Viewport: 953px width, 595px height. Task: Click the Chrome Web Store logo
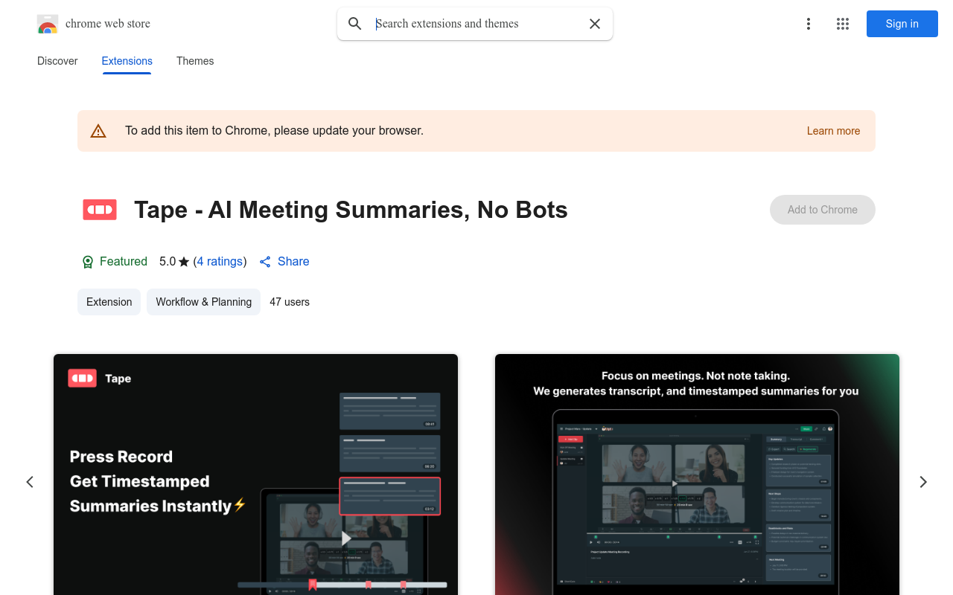click(48, 24)
